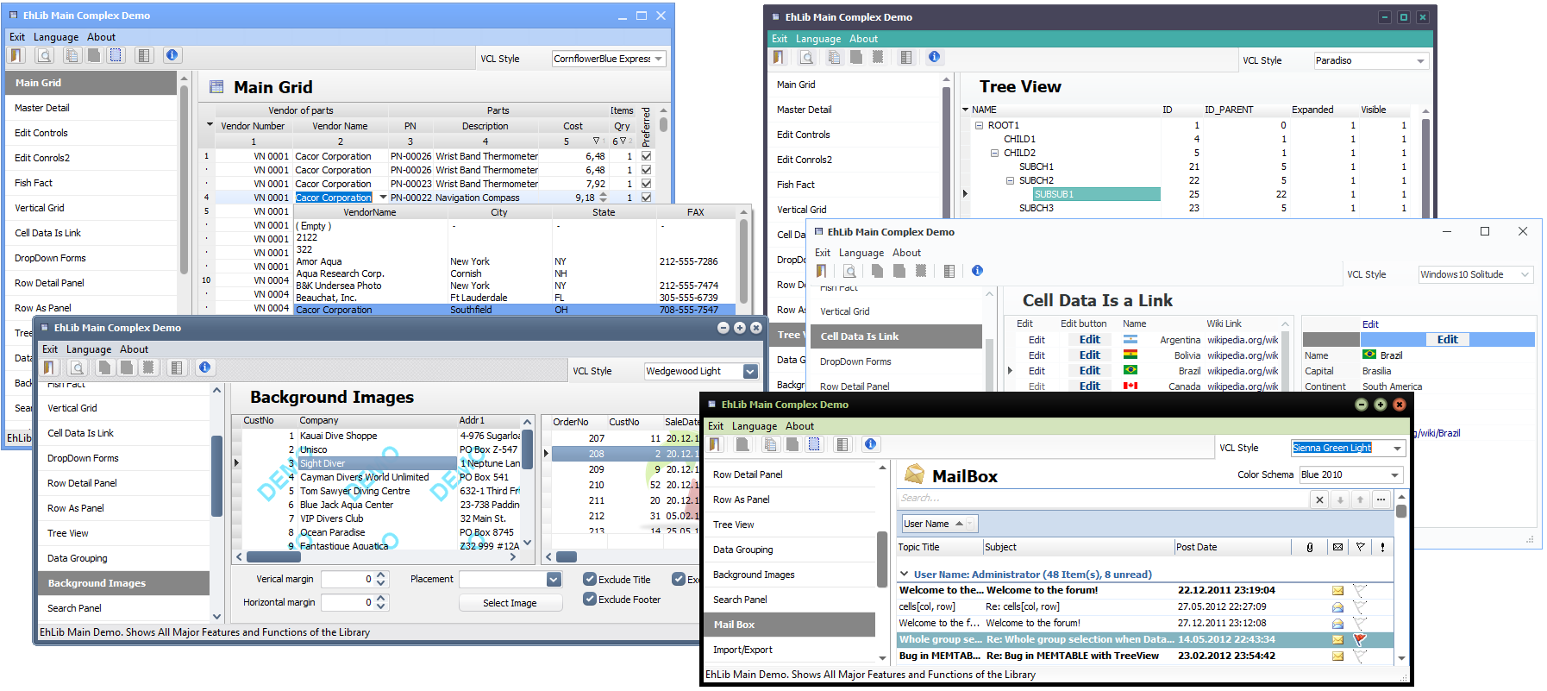The image size is (1547, 691).
Task: Uncheck the Exclude Footer checkbox
Action: (590, 600)
